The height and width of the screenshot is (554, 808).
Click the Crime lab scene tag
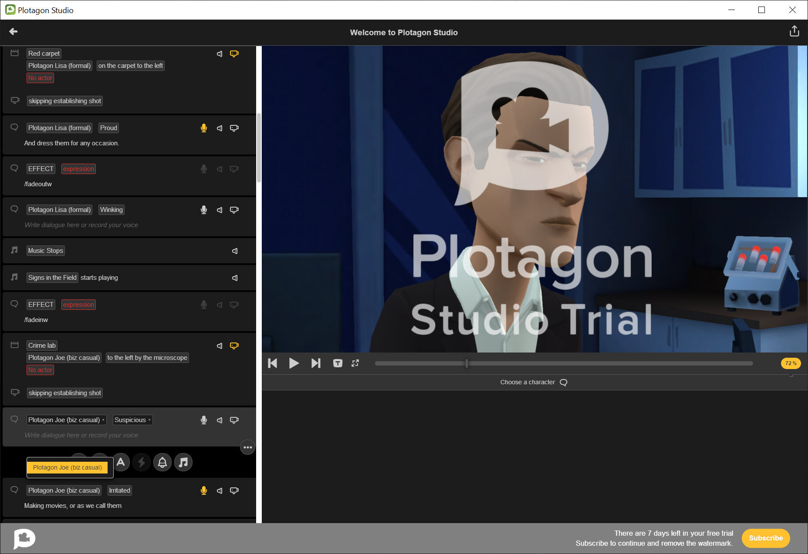pos(42,346)
